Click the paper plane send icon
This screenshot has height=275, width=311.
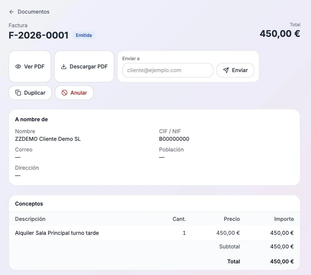coord(226,70)
